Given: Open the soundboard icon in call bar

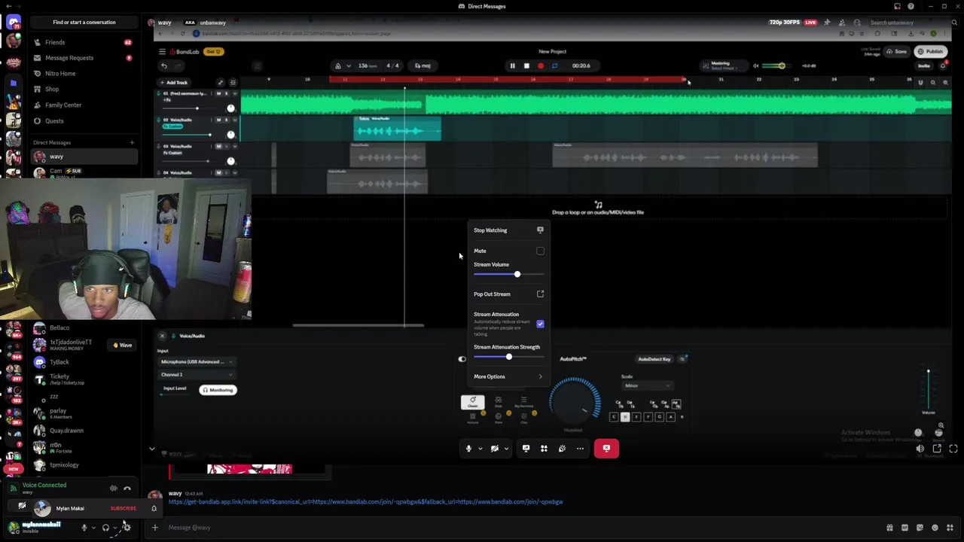Looking at the screenshot, I should 562,449.
